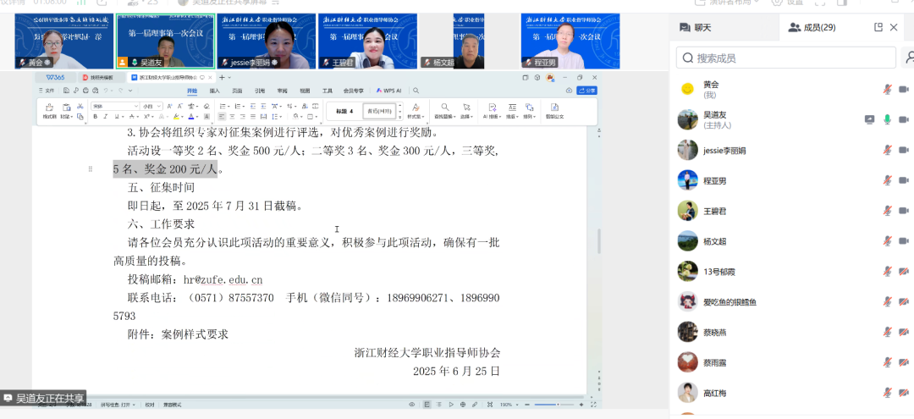
Task: Click the increase font size icon
Action: coord(169,106)
